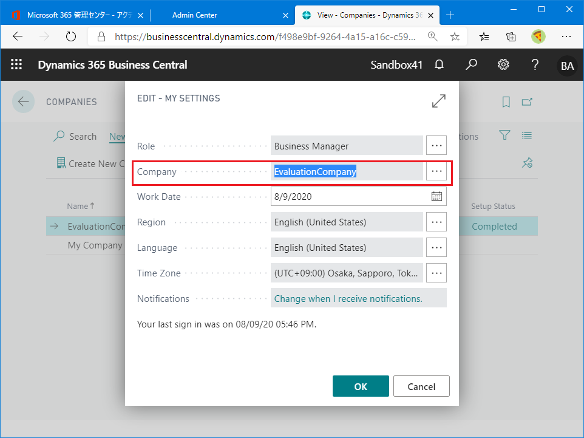This screenshot has width=584, height=438.
Task: Add this page to favorites with the star
Action: pos(455,36)
